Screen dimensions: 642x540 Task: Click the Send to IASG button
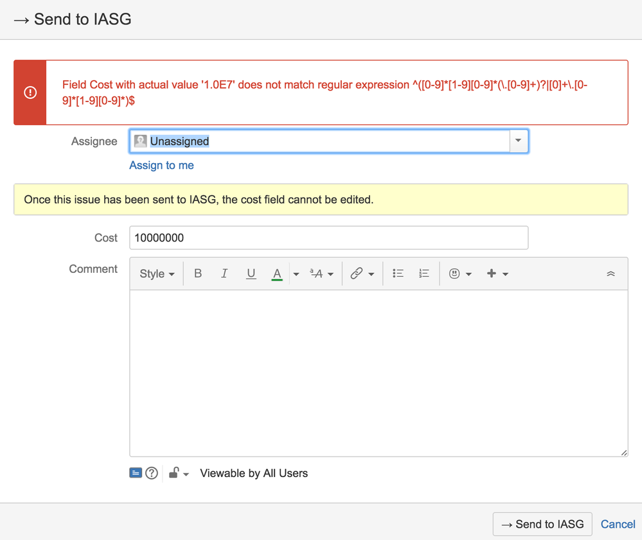coord(542,524)
